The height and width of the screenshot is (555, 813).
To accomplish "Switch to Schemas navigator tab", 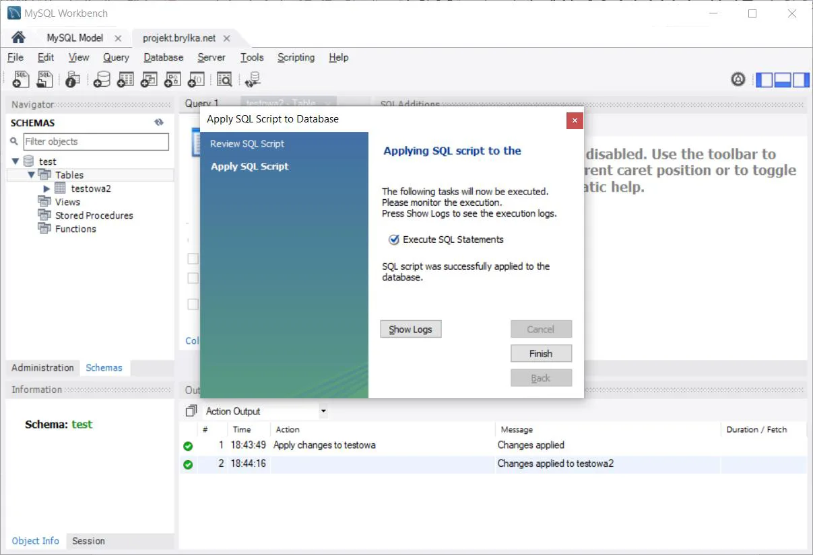I will pyautogui.click(x=104, y=367).
